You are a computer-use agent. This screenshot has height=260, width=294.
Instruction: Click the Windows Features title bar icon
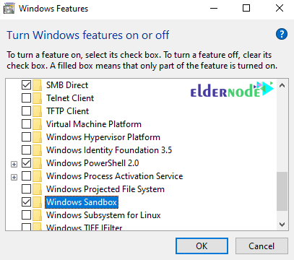click(x=9, y=9)
